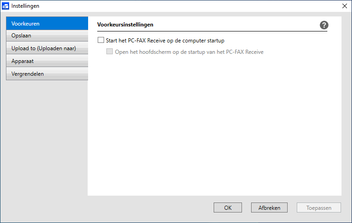The image size is (352, 223).
Task: Click the PC-FAX app icon in title bar
Action: click(x=5, y=6)
